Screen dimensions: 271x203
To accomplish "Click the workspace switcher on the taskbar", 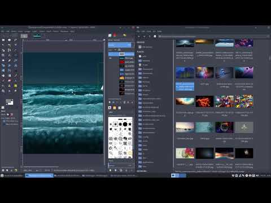I will pos(178,175).
